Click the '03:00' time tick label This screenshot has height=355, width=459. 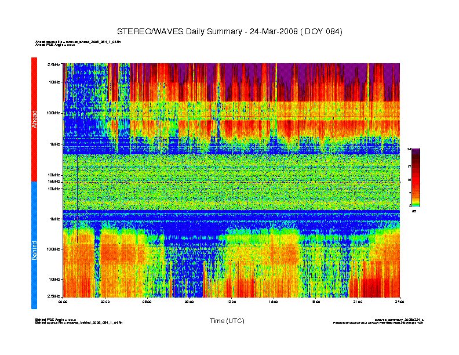point(105,302)
